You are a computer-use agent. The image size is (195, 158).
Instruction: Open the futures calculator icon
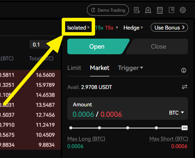coord(160,10)
